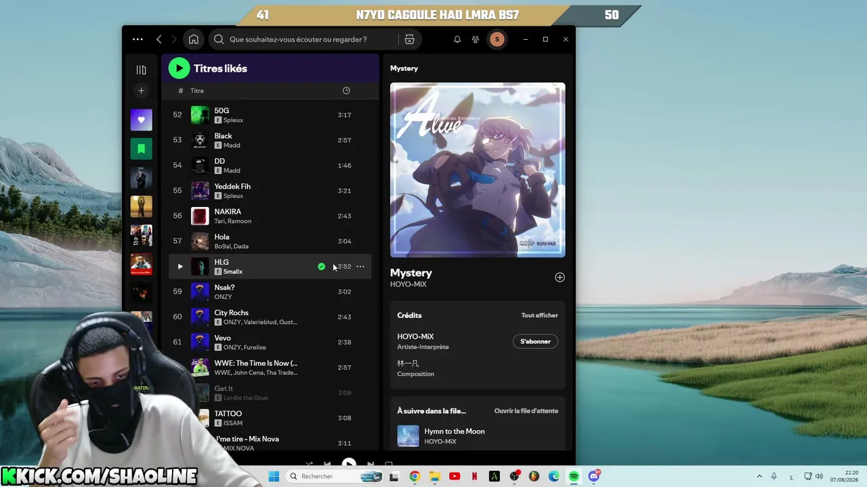The height and width of the screenshot is (487, 867).
Task: Click the NAKIRA red album thumbnail
Action: tap(200, 216)
